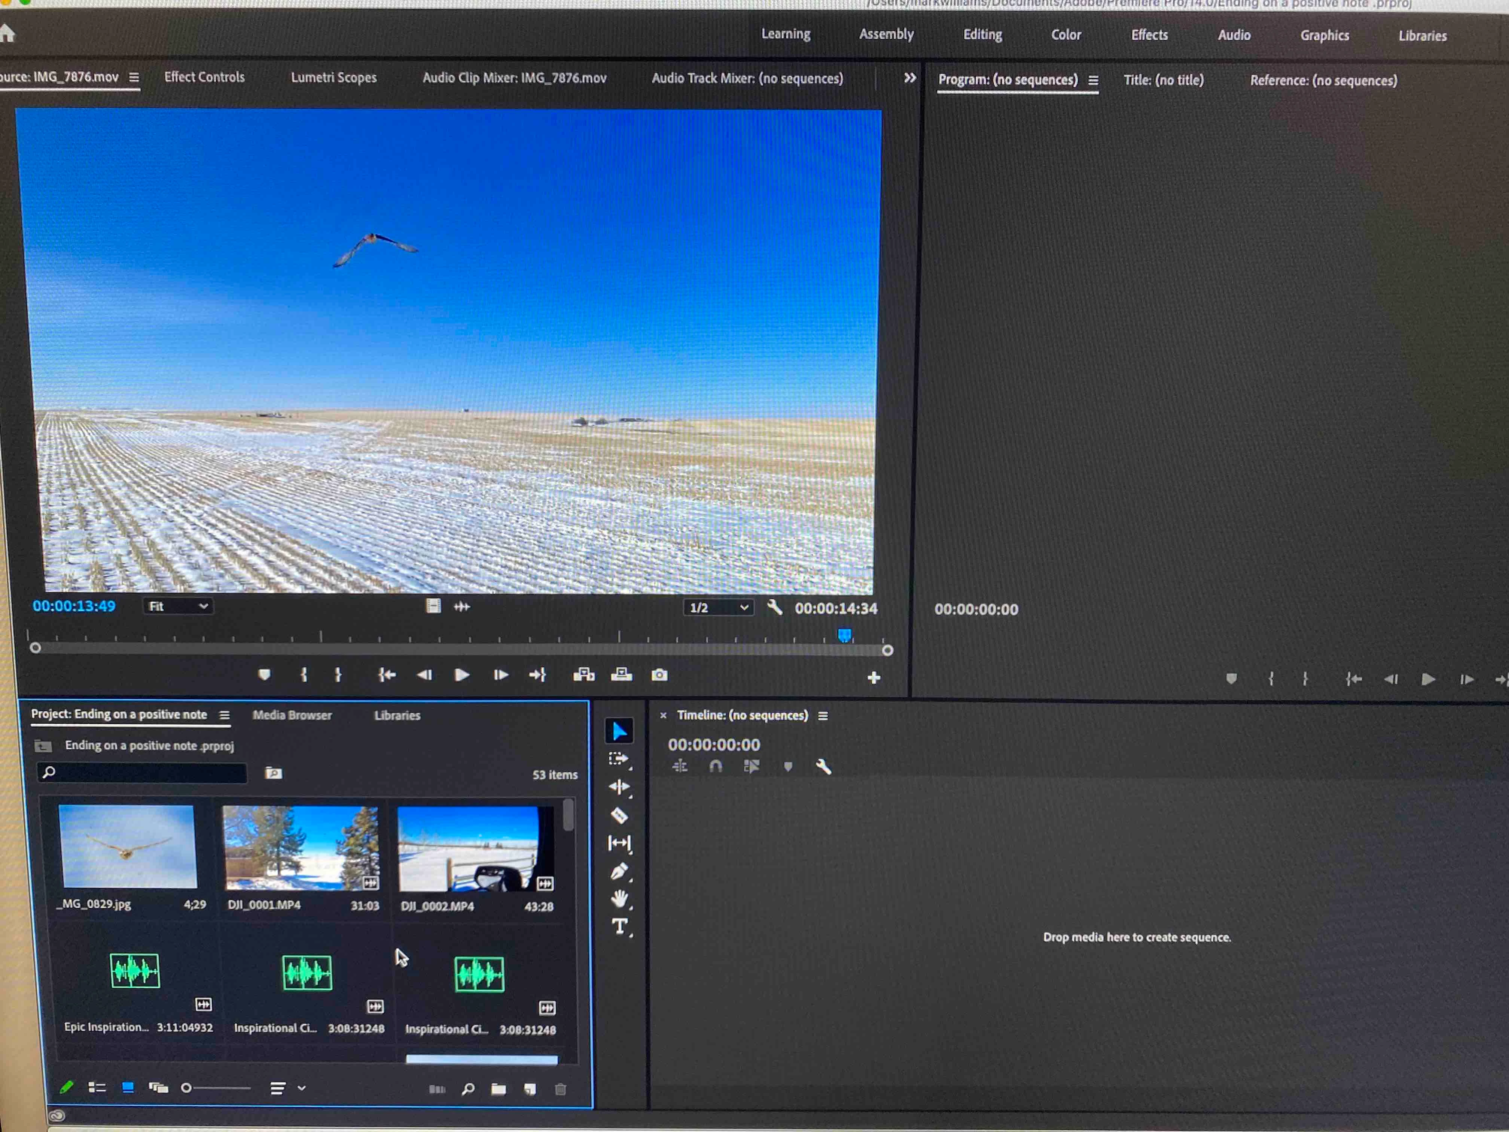
Task: Open the 1/2 playback resolution dropdown
Action: click(x=718, y=607)
